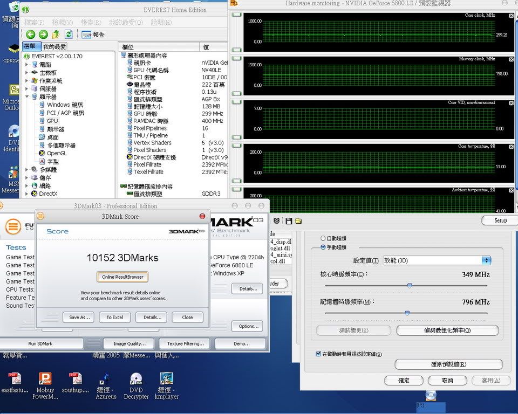Open the cpuz desktop shortcut
This screenshot has width=518, height=414.
point(12,52)
